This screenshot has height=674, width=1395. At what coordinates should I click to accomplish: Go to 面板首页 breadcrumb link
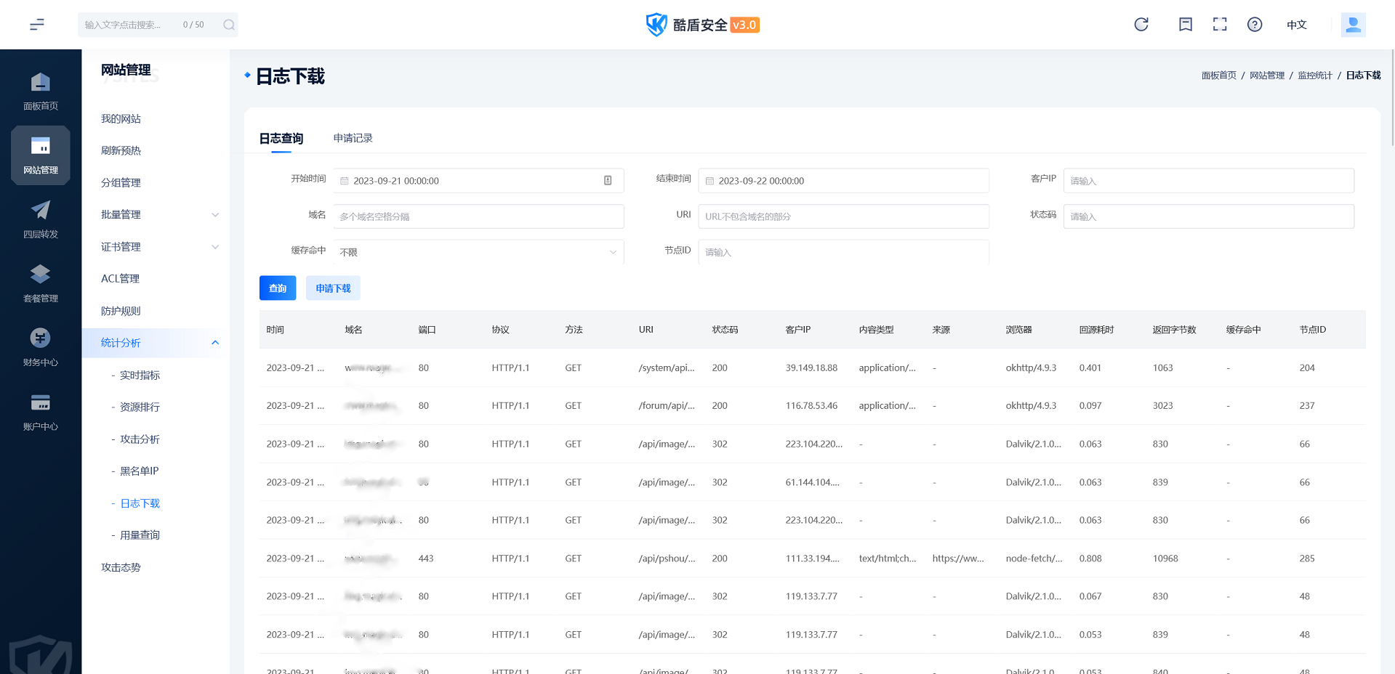pos(1218,76)
